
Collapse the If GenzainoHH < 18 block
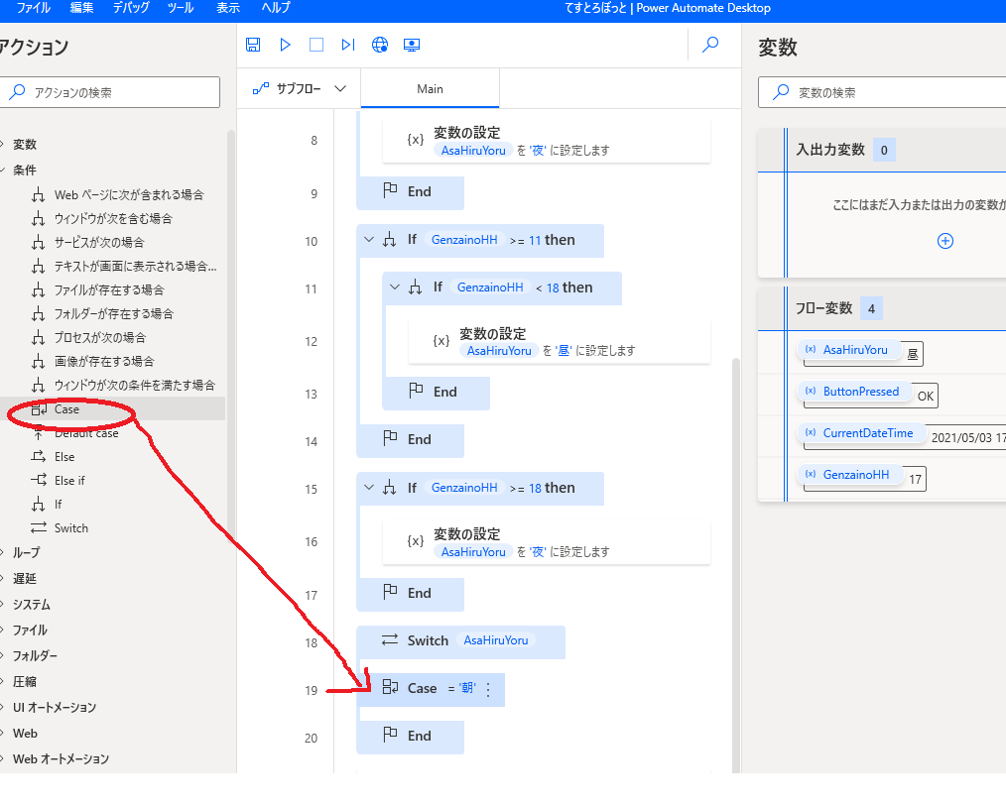[x=396, y=287]
